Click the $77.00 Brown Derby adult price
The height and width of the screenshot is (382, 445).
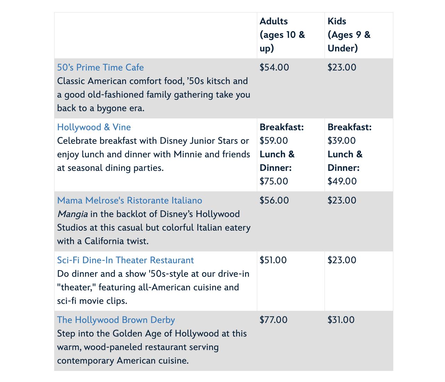click(274, 320)
